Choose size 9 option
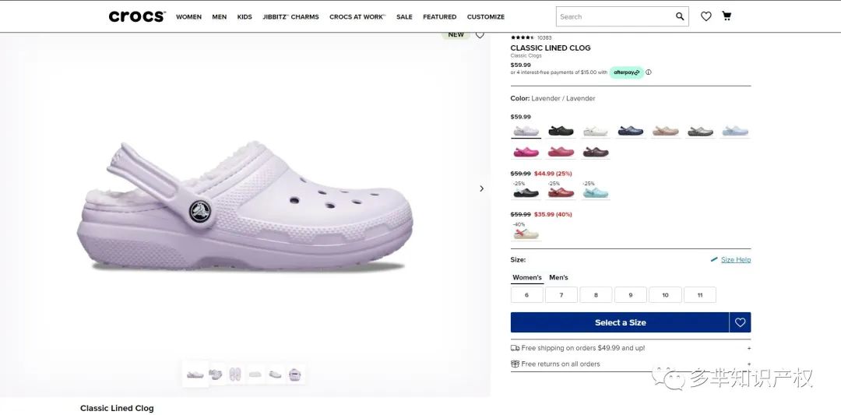 click(631, 295)
